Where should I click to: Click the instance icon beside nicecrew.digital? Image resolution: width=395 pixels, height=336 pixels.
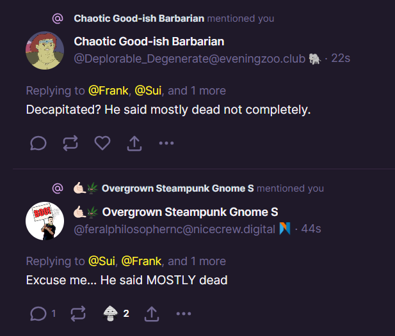click(x=286, y=229)
